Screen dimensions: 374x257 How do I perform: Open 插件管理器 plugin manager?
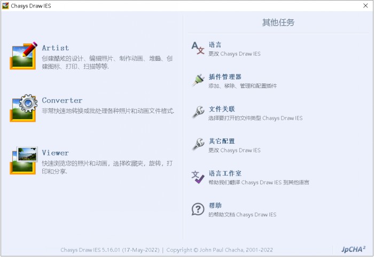225,77
